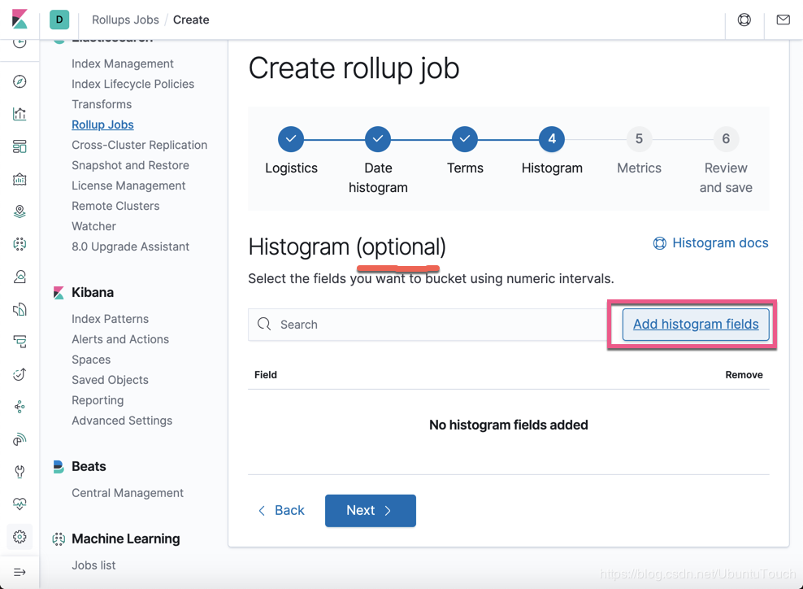Image resolution: width=803 pixels, height=589 pixels.
Task: Click the Histogram docs lifebuoy icon
Action: coord(660,243)
